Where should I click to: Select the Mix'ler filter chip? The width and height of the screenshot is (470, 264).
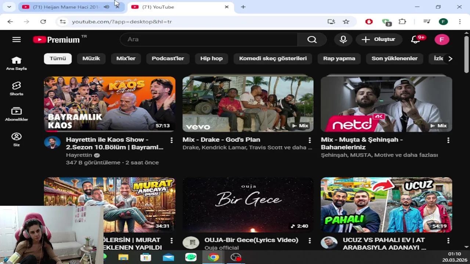(126, 59)
